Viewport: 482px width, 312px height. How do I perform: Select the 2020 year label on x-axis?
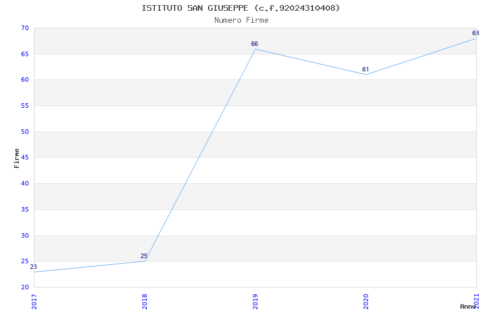[x=366, y=302]
